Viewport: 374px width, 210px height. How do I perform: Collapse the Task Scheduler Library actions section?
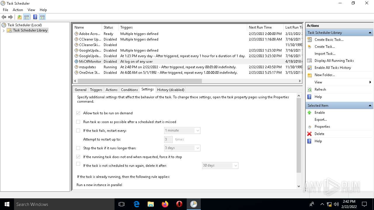(x=370, y=33)
